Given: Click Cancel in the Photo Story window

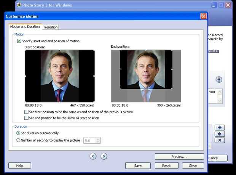Looking at the screenshot, I should coord(218,158).
